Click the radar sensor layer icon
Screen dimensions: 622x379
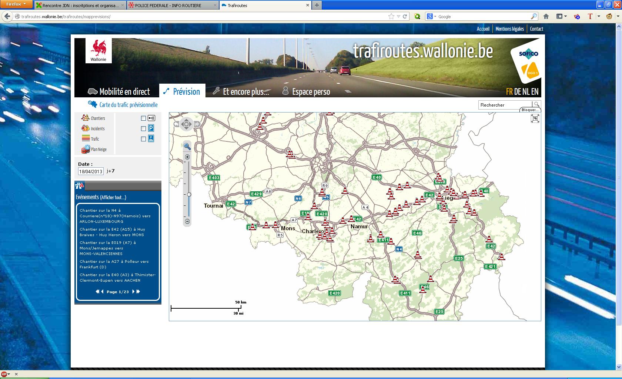[x=151, y=118]
